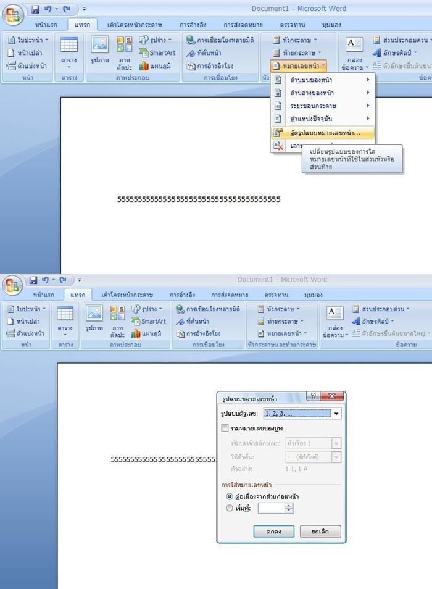The height and width of the screenshot is (589, 432).
Task: Click the up arrow on the เริ่มที่ spinner
Action: pos(289,506)
